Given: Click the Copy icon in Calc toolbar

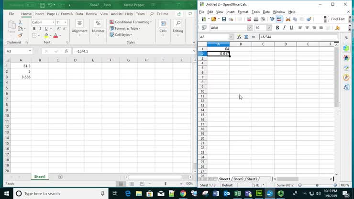Looking at the screenshot, I should pyautogui.click(x=295, y=19).
